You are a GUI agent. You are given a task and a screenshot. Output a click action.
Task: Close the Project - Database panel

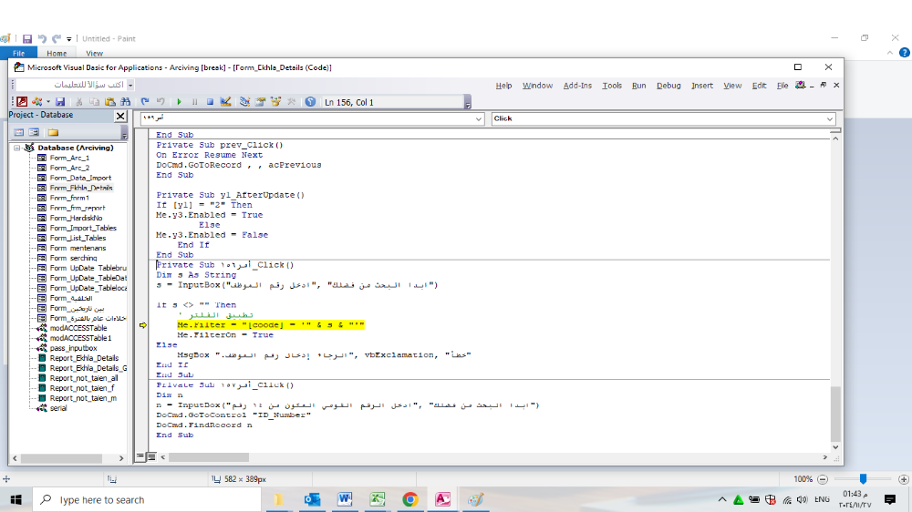120,116
